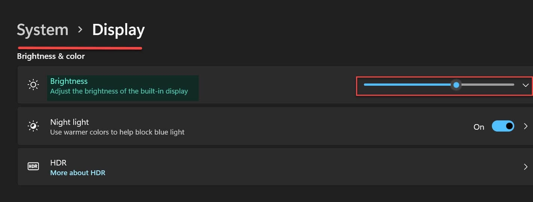533x202 pixels.
Task: Open HDR settings via right chevron
Action: [x=526, y=167]
